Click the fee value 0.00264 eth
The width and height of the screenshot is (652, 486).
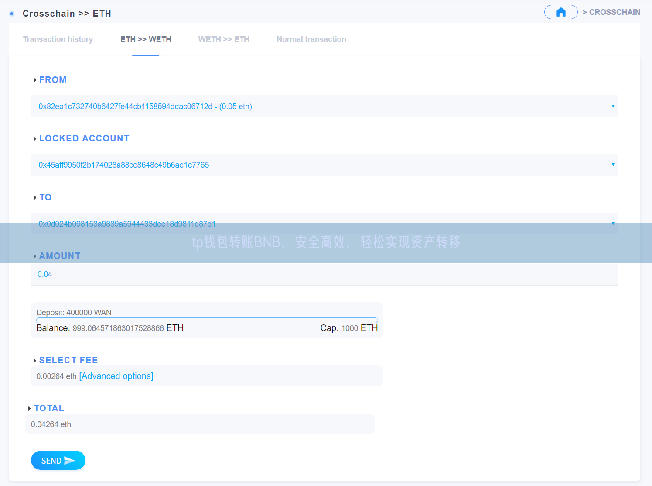pyautogui.click(x=56, y=376)
